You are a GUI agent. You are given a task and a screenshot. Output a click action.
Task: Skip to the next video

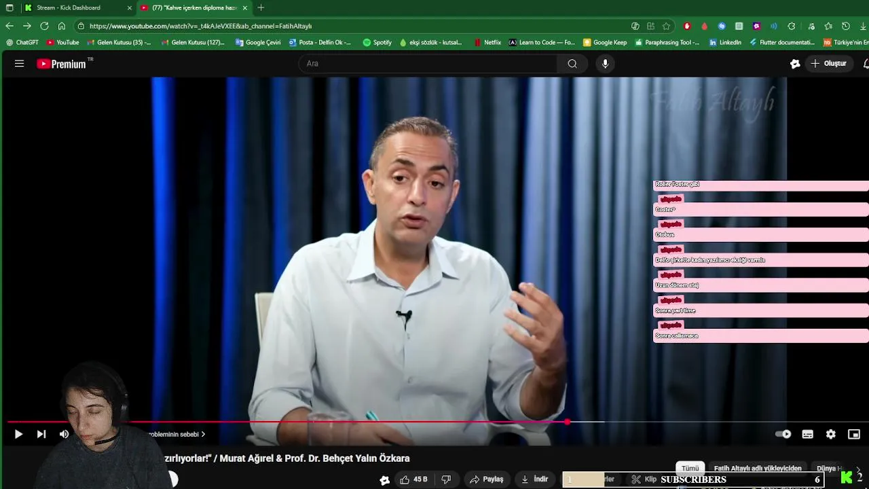(41, 435)
